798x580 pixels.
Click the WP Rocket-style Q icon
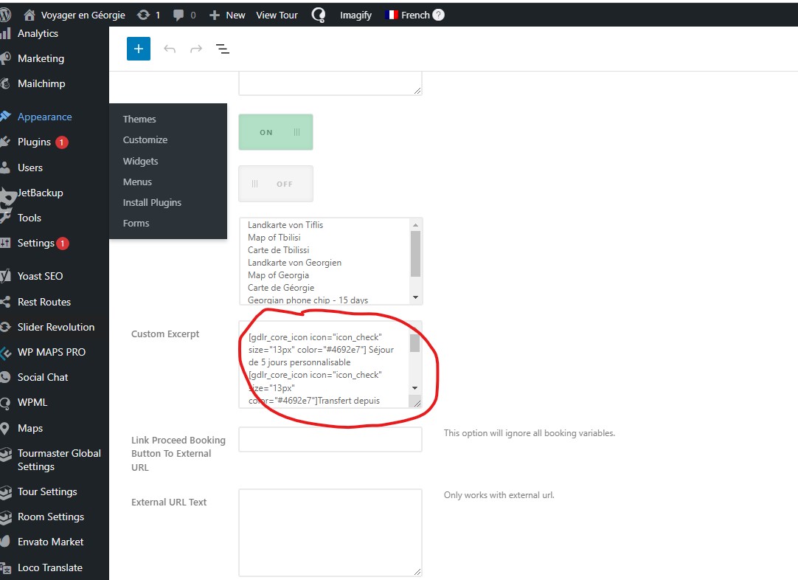tap(319, 15)
